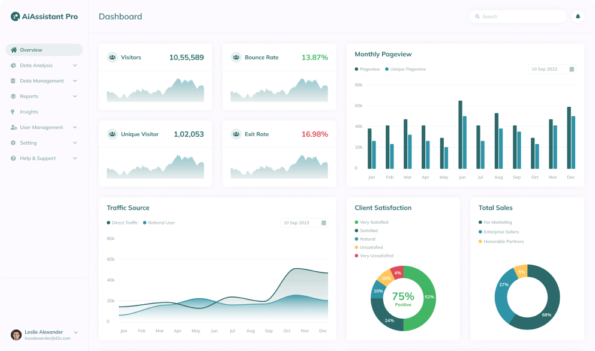
Task: Open the notification bell
Action: point(578,16)
